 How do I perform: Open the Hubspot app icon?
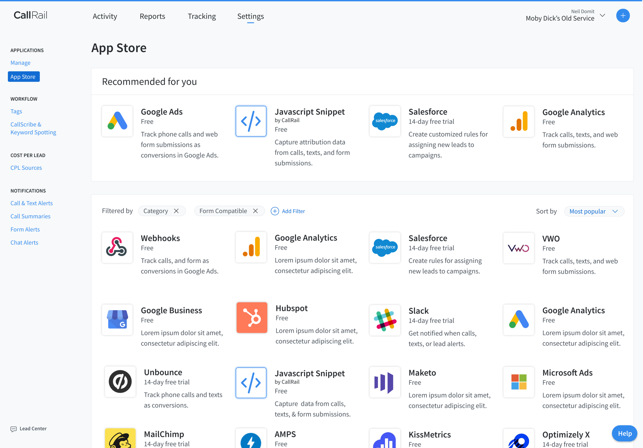click(252, 318)
